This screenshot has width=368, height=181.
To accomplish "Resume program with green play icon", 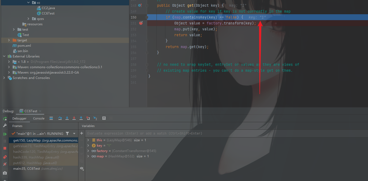I will [5, 134].
